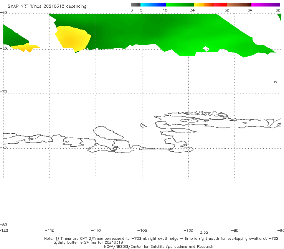Click the color bar label '34'
This screenshot has width=284, height=249.
(x=192, y=10)
